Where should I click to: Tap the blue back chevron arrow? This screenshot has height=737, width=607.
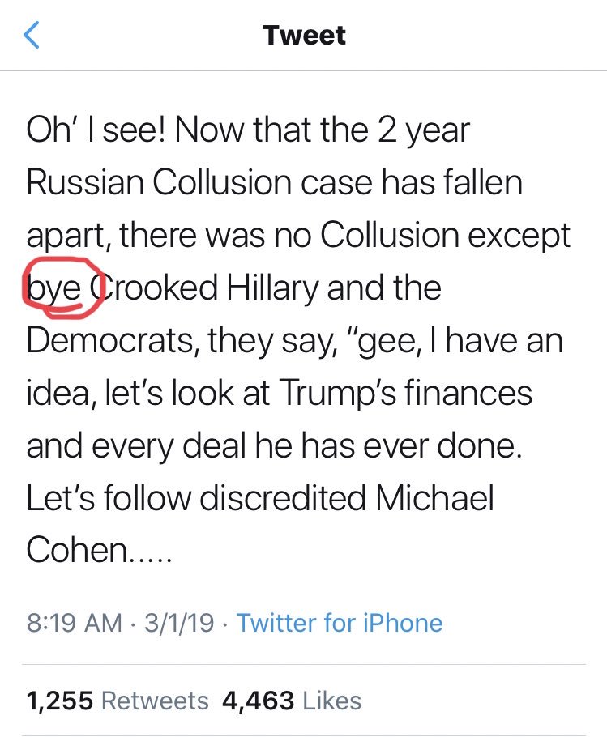[x=32, y=36]
